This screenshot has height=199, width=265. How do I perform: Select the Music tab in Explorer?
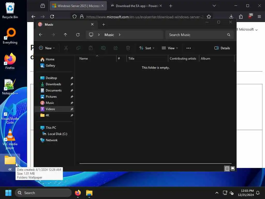coord(66,25)
